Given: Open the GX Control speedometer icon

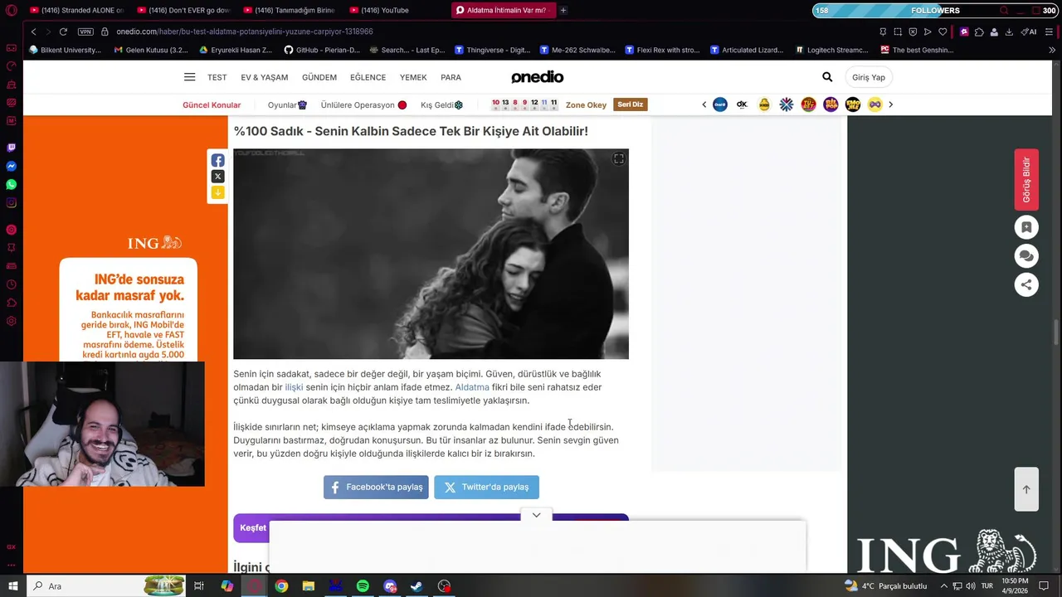Looking at the screenshot, I should point(11,66).
